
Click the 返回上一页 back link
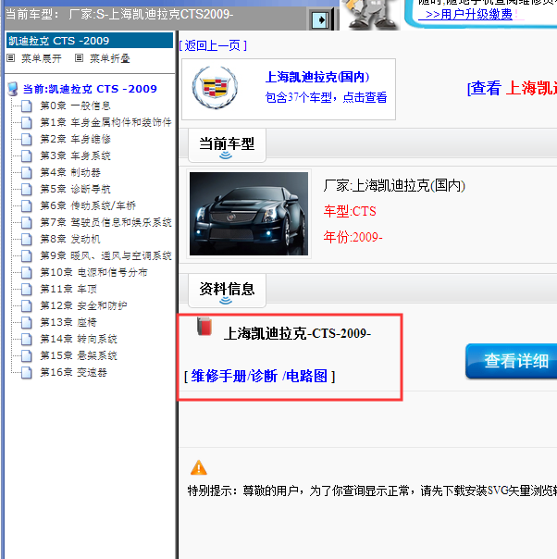[213, 45]
